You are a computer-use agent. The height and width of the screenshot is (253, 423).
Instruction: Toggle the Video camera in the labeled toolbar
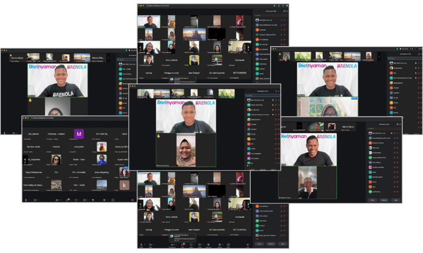[150, 245]
